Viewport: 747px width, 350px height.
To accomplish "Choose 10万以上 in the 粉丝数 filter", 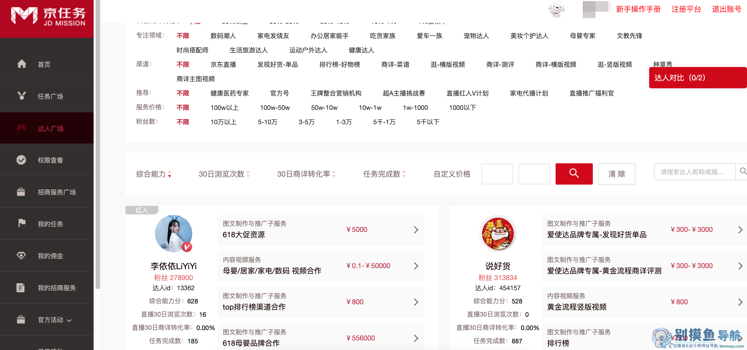I will point(223,122).
